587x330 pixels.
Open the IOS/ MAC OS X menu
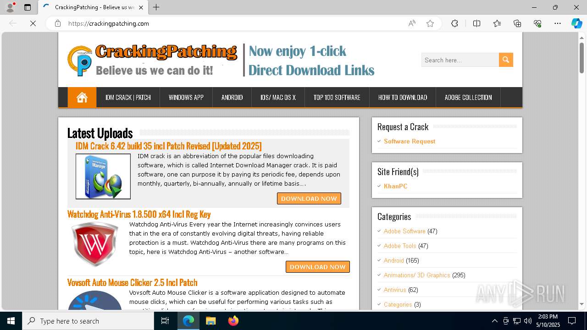pos(278,97)
